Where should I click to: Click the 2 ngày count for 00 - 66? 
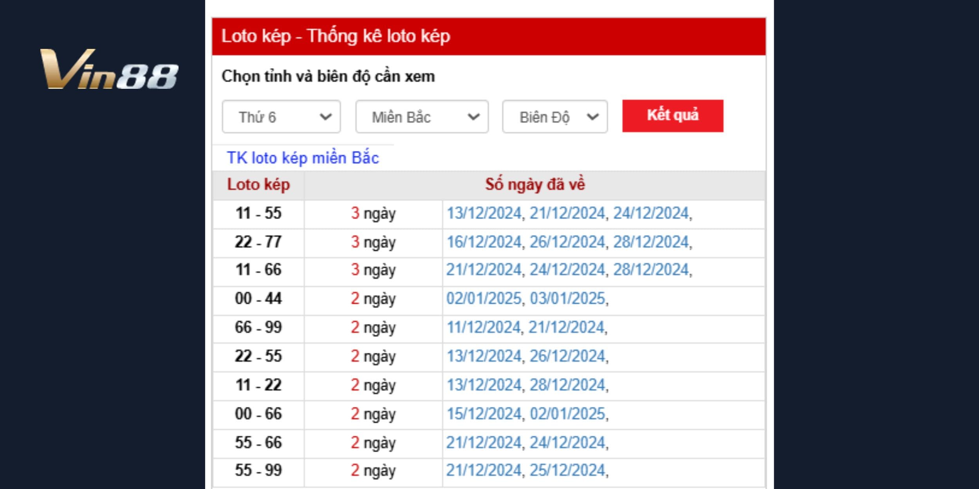tap(373, 414)
